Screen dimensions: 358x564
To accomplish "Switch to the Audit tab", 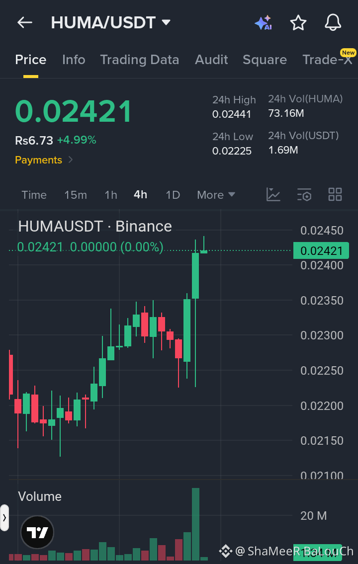I will click(x=211, y=60).
